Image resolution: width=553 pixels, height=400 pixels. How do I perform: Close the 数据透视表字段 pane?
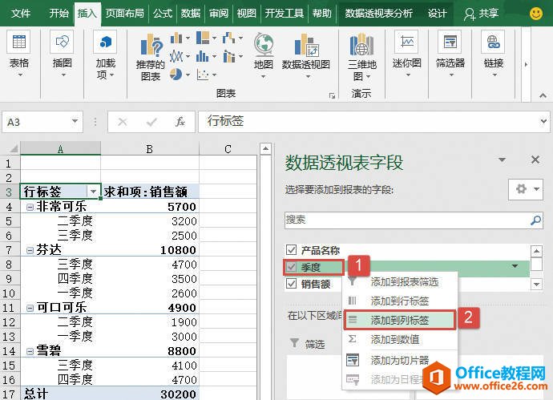click(535, 160)
